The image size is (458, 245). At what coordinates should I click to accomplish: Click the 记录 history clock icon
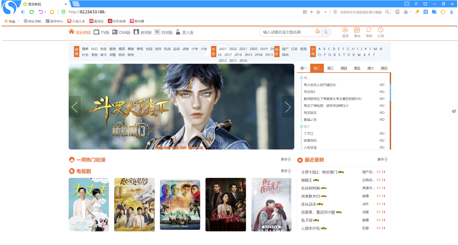(x=380, y=30)
